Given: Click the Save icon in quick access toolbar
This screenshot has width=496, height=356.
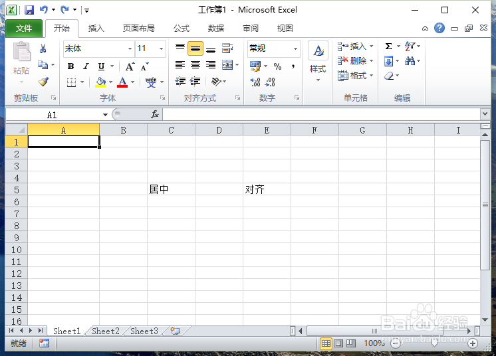Looking at the screenshot, I should pyautogui.click(x=29, y=10).
